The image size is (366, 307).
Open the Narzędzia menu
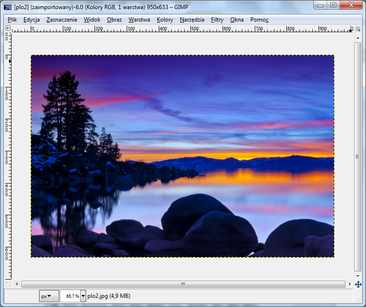coord(192,20)
